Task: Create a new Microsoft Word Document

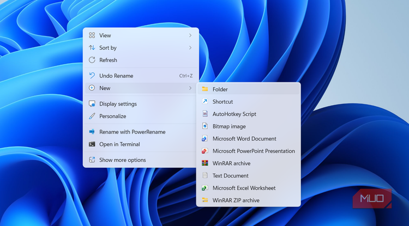Action: pos(248,138)
